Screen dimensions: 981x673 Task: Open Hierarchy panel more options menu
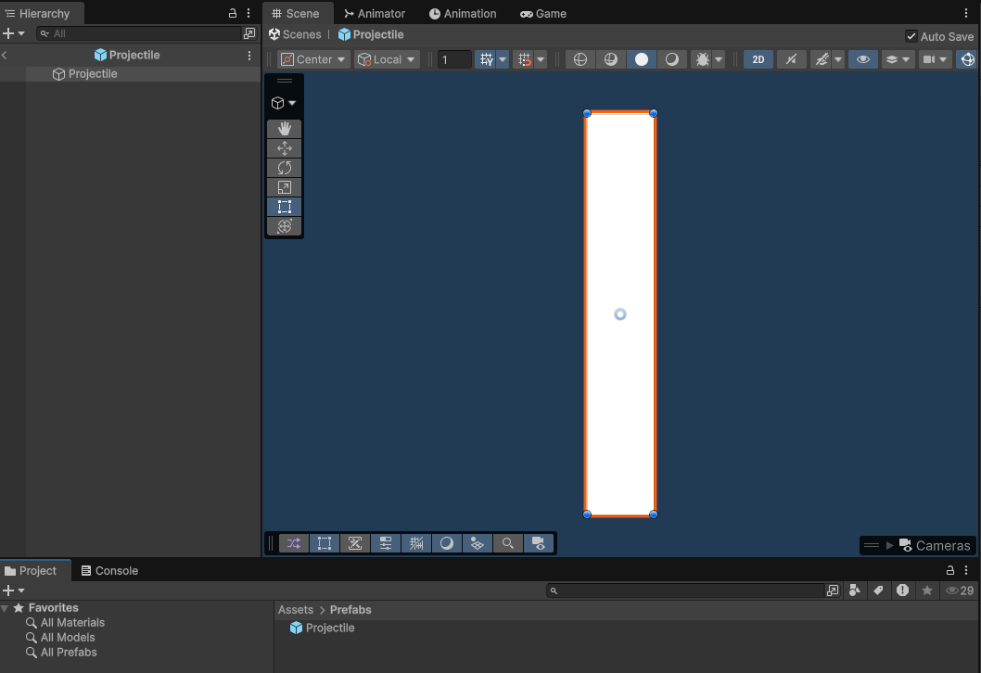pyautogui.click(x=249, y=13)
